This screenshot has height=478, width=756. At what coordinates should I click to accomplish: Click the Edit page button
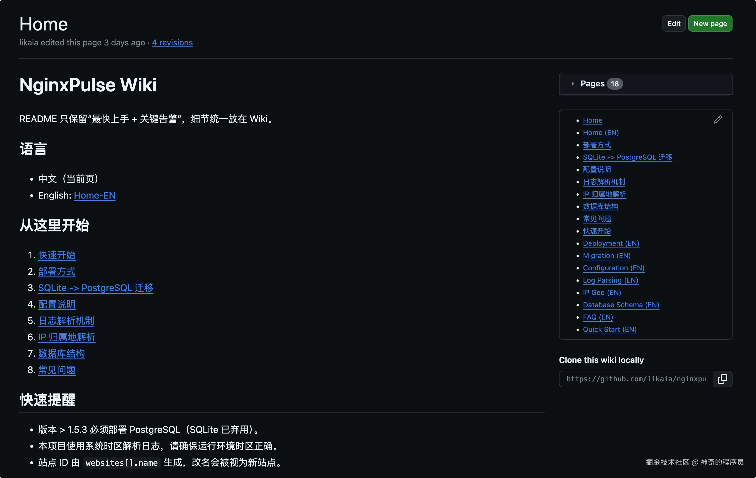point(673,23)
